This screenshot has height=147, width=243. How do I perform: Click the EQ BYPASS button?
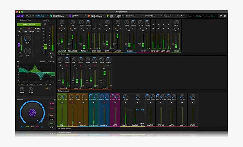[42, 62]
